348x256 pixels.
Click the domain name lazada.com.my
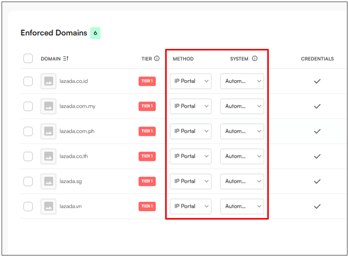pos(77,106)
